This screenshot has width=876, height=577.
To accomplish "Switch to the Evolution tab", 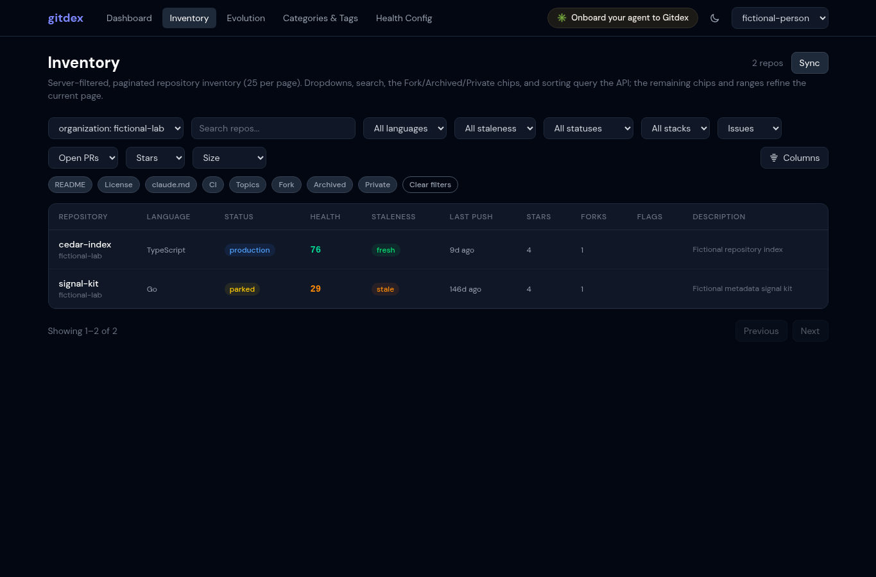I will click(x=246, y=18).
